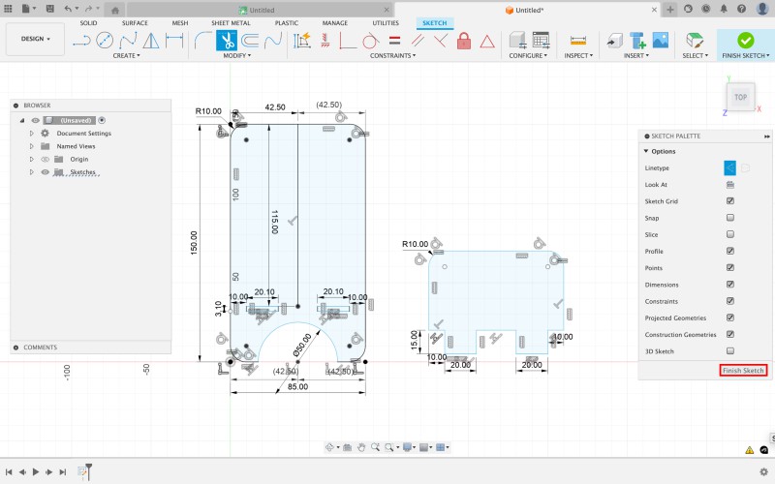This screenshot has height=484, width=775.
Task: Expand the Named Views tree node
Action: (32, 146)
